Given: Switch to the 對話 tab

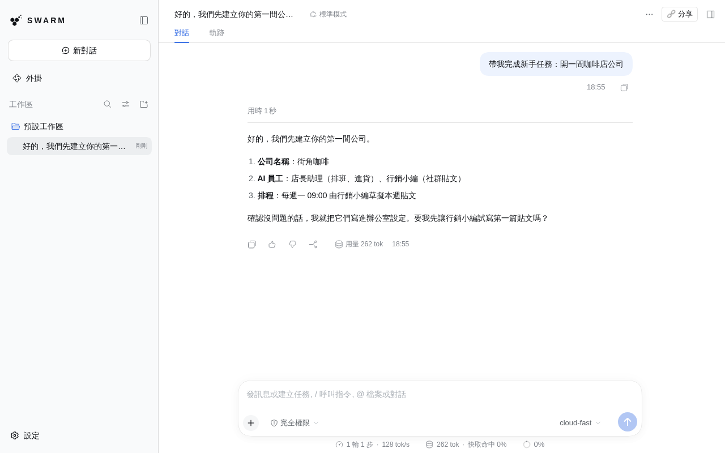Looking at the screenshot, I should coord(182,33).
